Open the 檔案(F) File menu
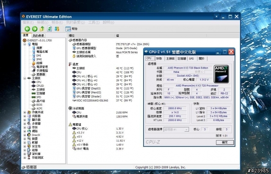Image resolution: width=271 pixels, height=174 pixels. click(28, 22)
